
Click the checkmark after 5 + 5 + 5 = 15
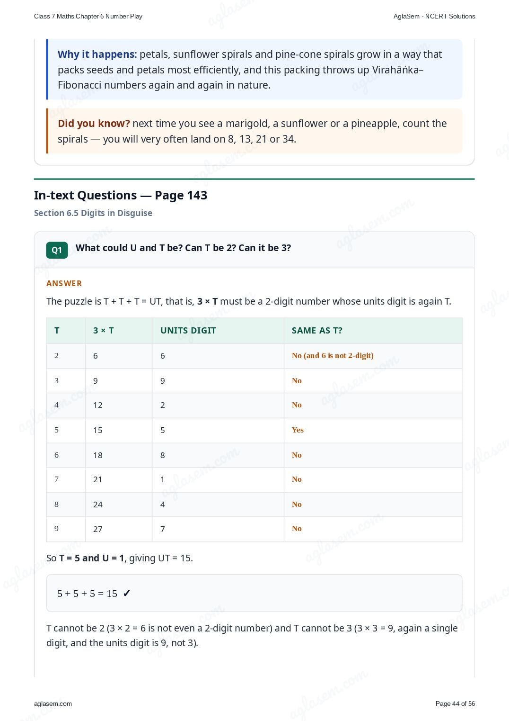tap(126, 594)
